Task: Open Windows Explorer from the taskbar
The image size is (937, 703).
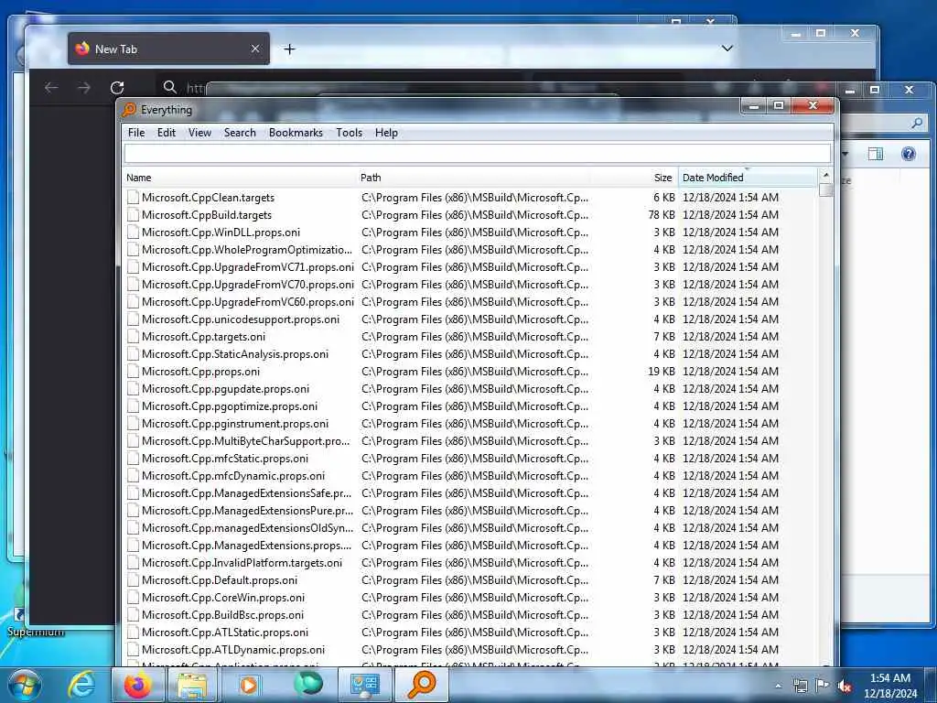Action: click(x=192, y=685)
